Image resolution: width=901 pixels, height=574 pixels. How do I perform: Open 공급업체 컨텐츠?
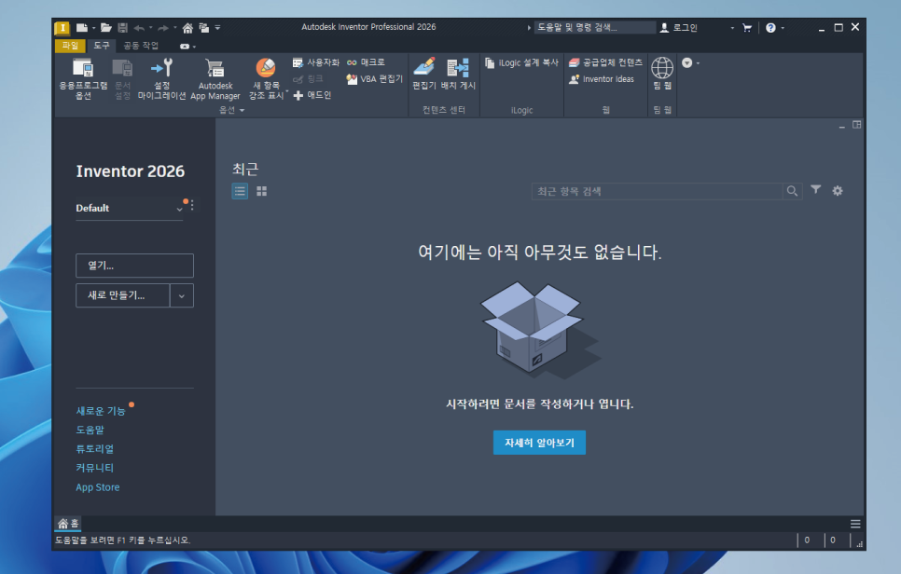[x=605, y=62]
